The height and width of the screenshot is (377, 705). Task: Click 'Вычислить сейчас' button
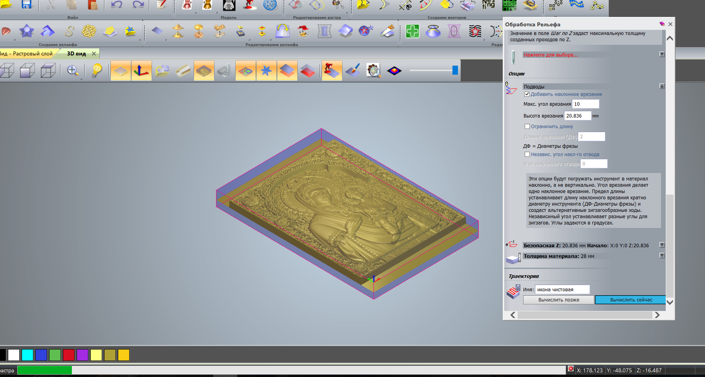click(x=631, y=300)
